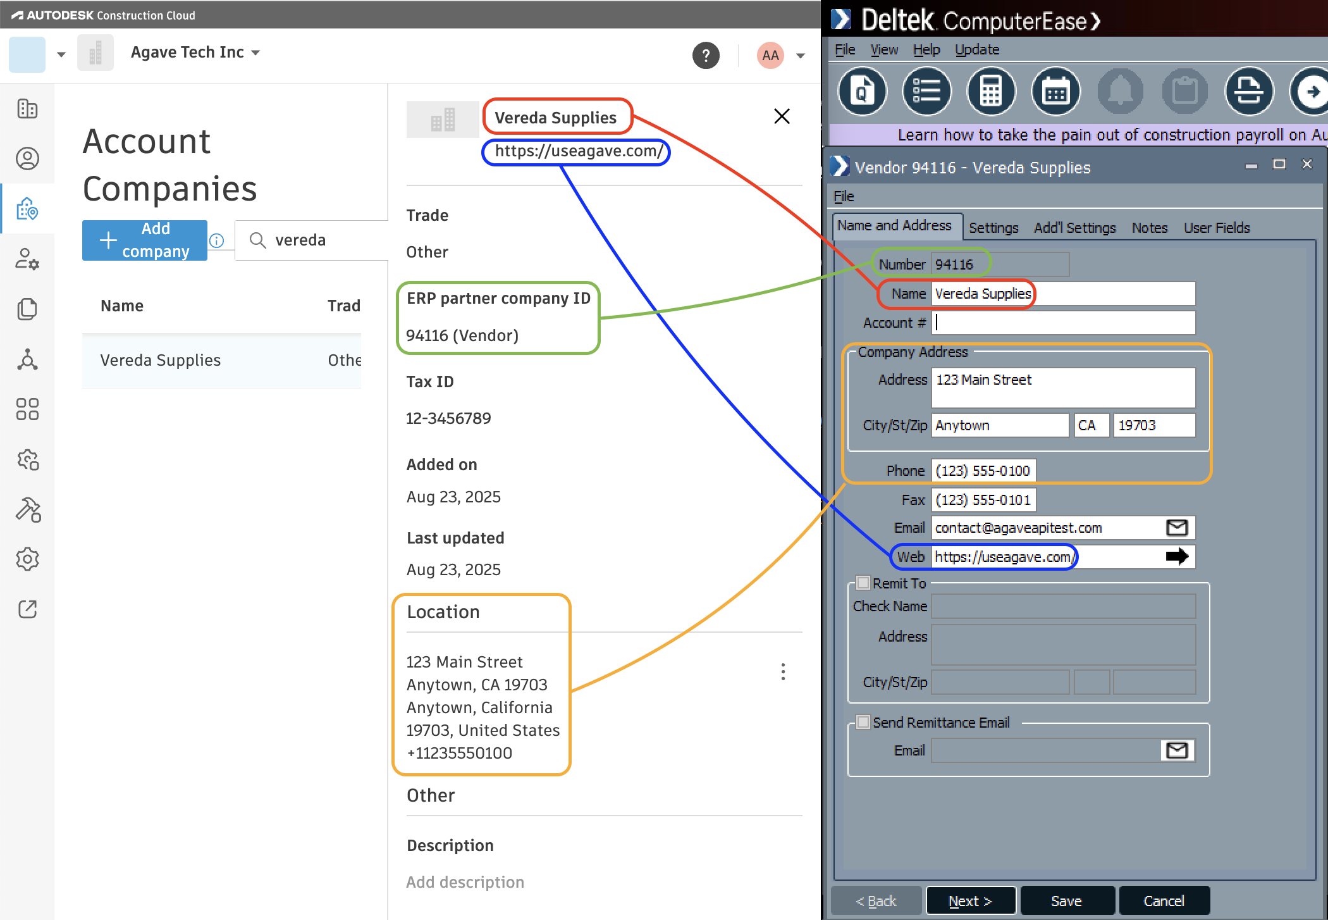Open the settings gear icon in sidebar
Screen dimensions: 1328x920
(27, 559)
